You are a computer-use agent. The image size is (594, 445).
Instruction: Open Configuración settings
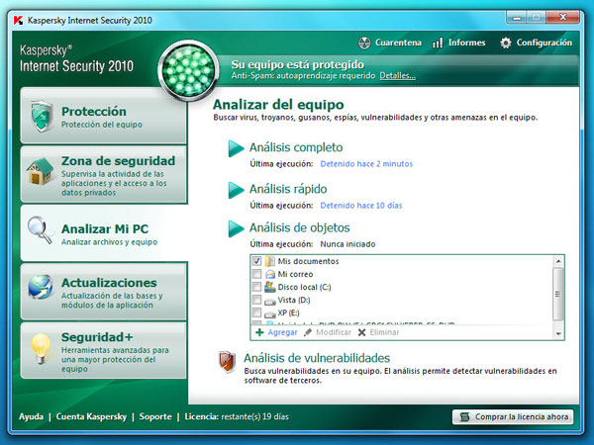(536, 43)
